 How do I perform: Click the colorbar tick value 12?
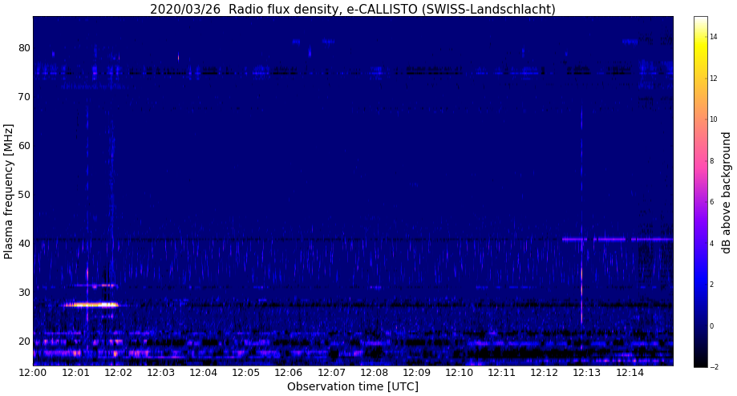pyautogui.click(x=714, y=78)
